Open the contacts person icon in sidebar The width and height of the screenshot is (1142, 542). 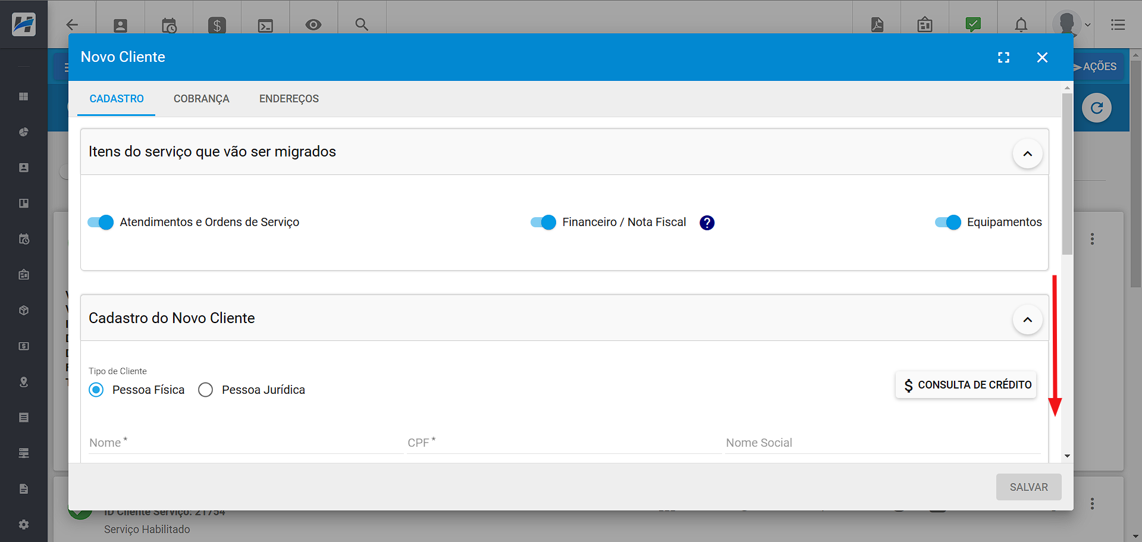(x=24, y=168)
